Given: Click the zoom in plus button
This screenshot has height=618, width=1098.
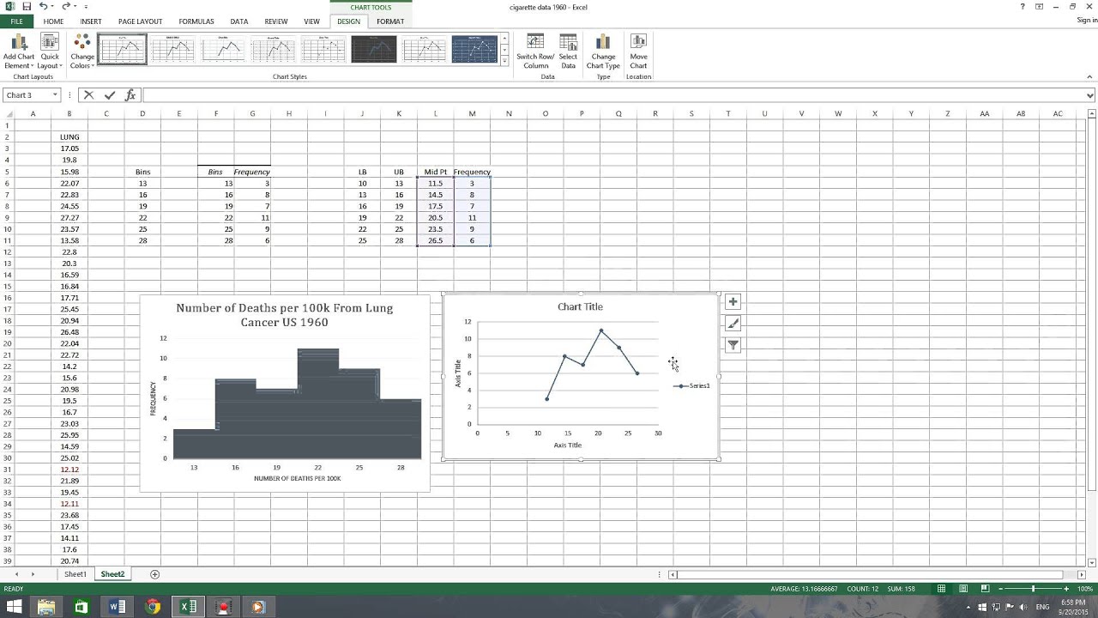Looking at the screenshot, I should 1066,589.
